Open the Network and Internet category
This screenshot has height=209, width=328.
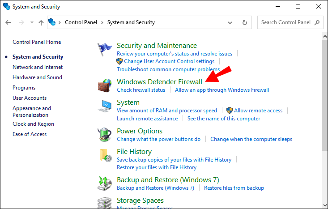(x=38, y=67)
